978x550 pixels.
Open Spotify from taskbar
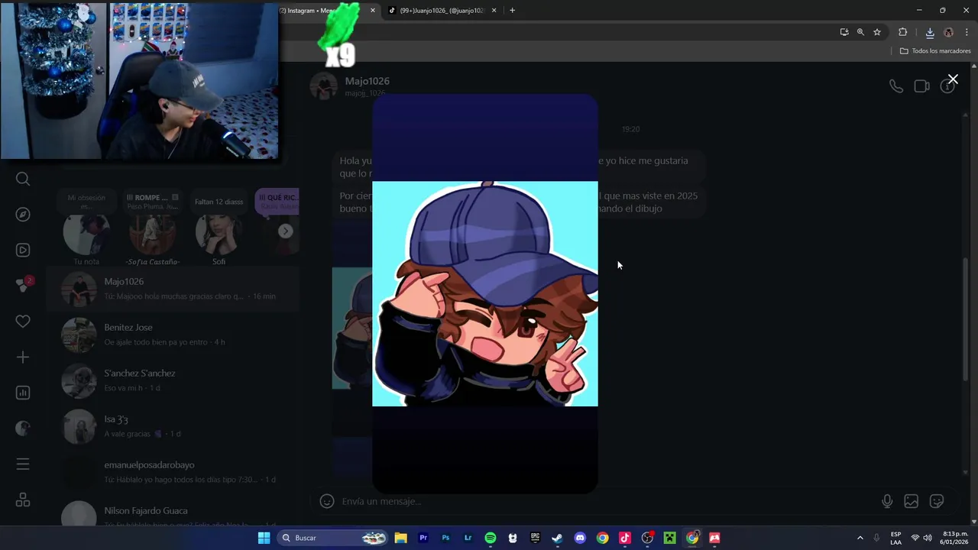(491, 538)
